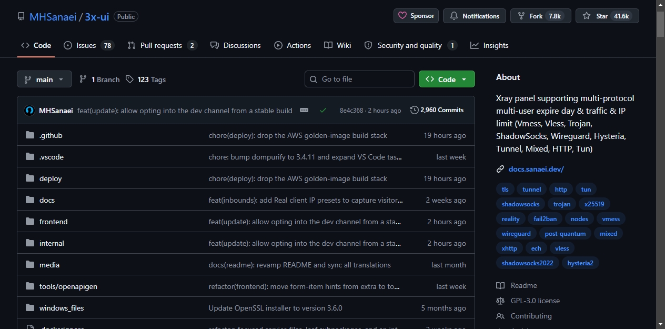Open the Insights tab
Viewport: 665px width, 329px height.
click(489, 45)
